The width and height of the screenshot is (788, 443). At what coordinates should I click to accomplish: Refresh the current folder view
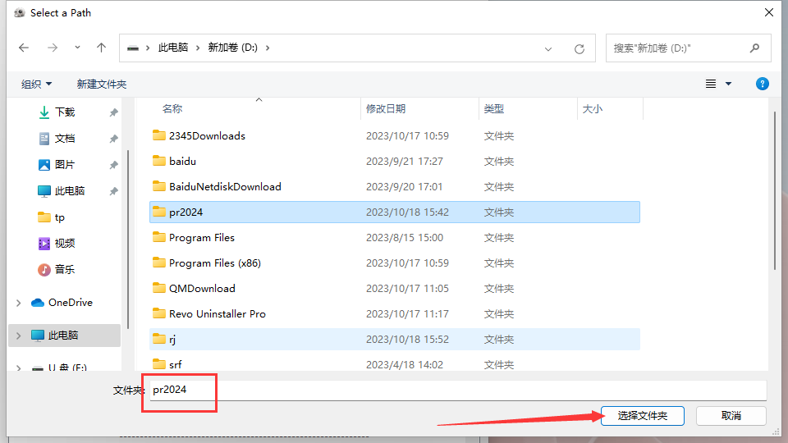pyautogui.click(x=580, y=48)
